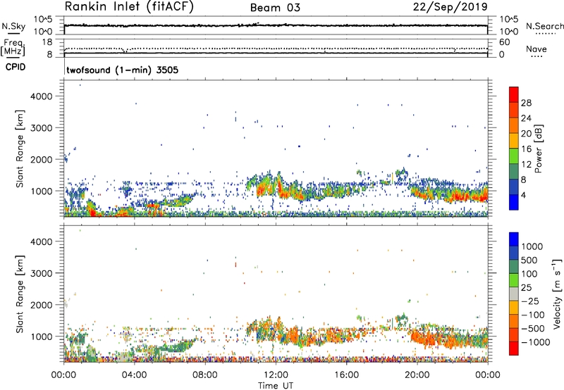Click the '25' label on velocity colorbar
The width and height of the screenshot is (564, 390).
[x=526, y=288]
